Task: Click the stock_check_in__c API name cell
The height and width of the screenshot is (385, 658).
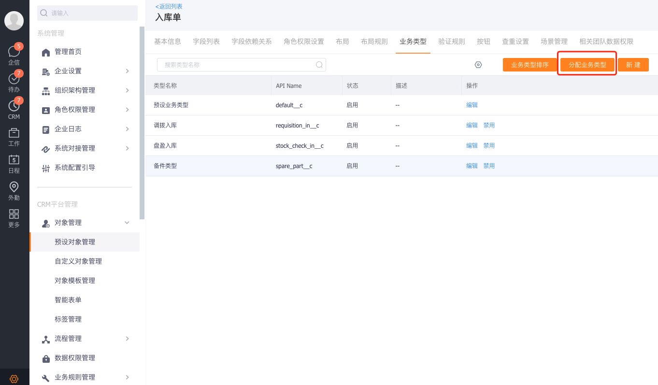Action: [300, 145]
